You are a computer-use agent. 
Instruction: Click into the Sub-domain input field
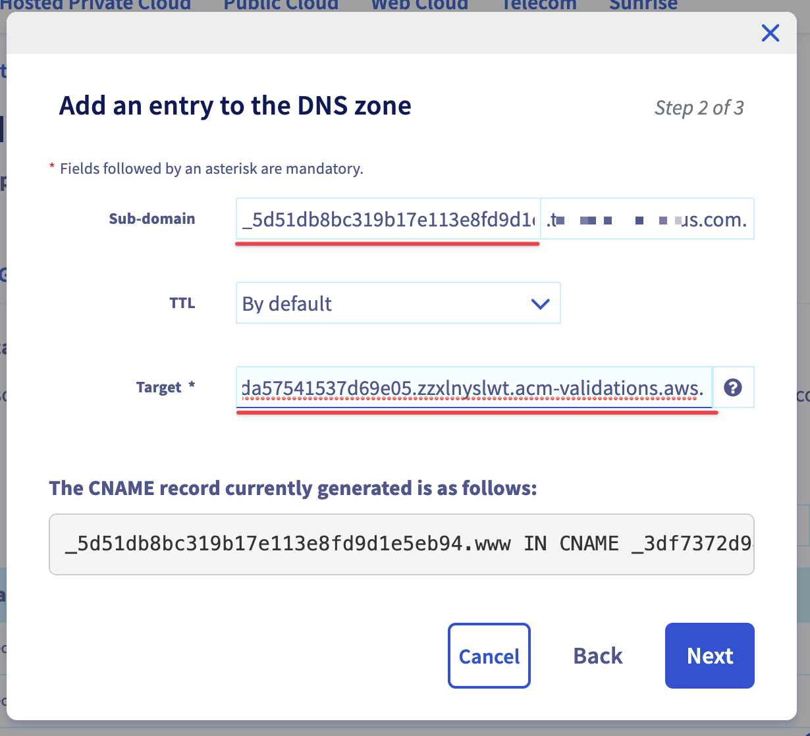pos(387,219)
